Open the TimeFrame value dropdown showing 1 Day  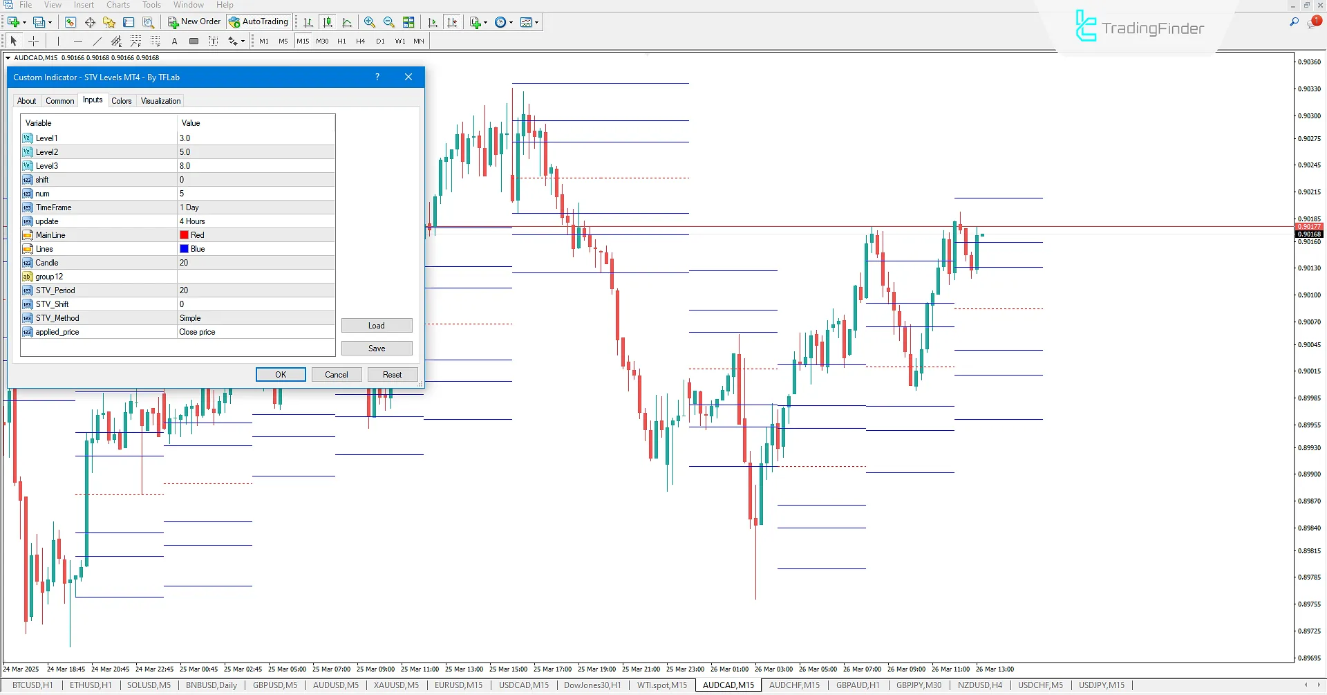256,207
